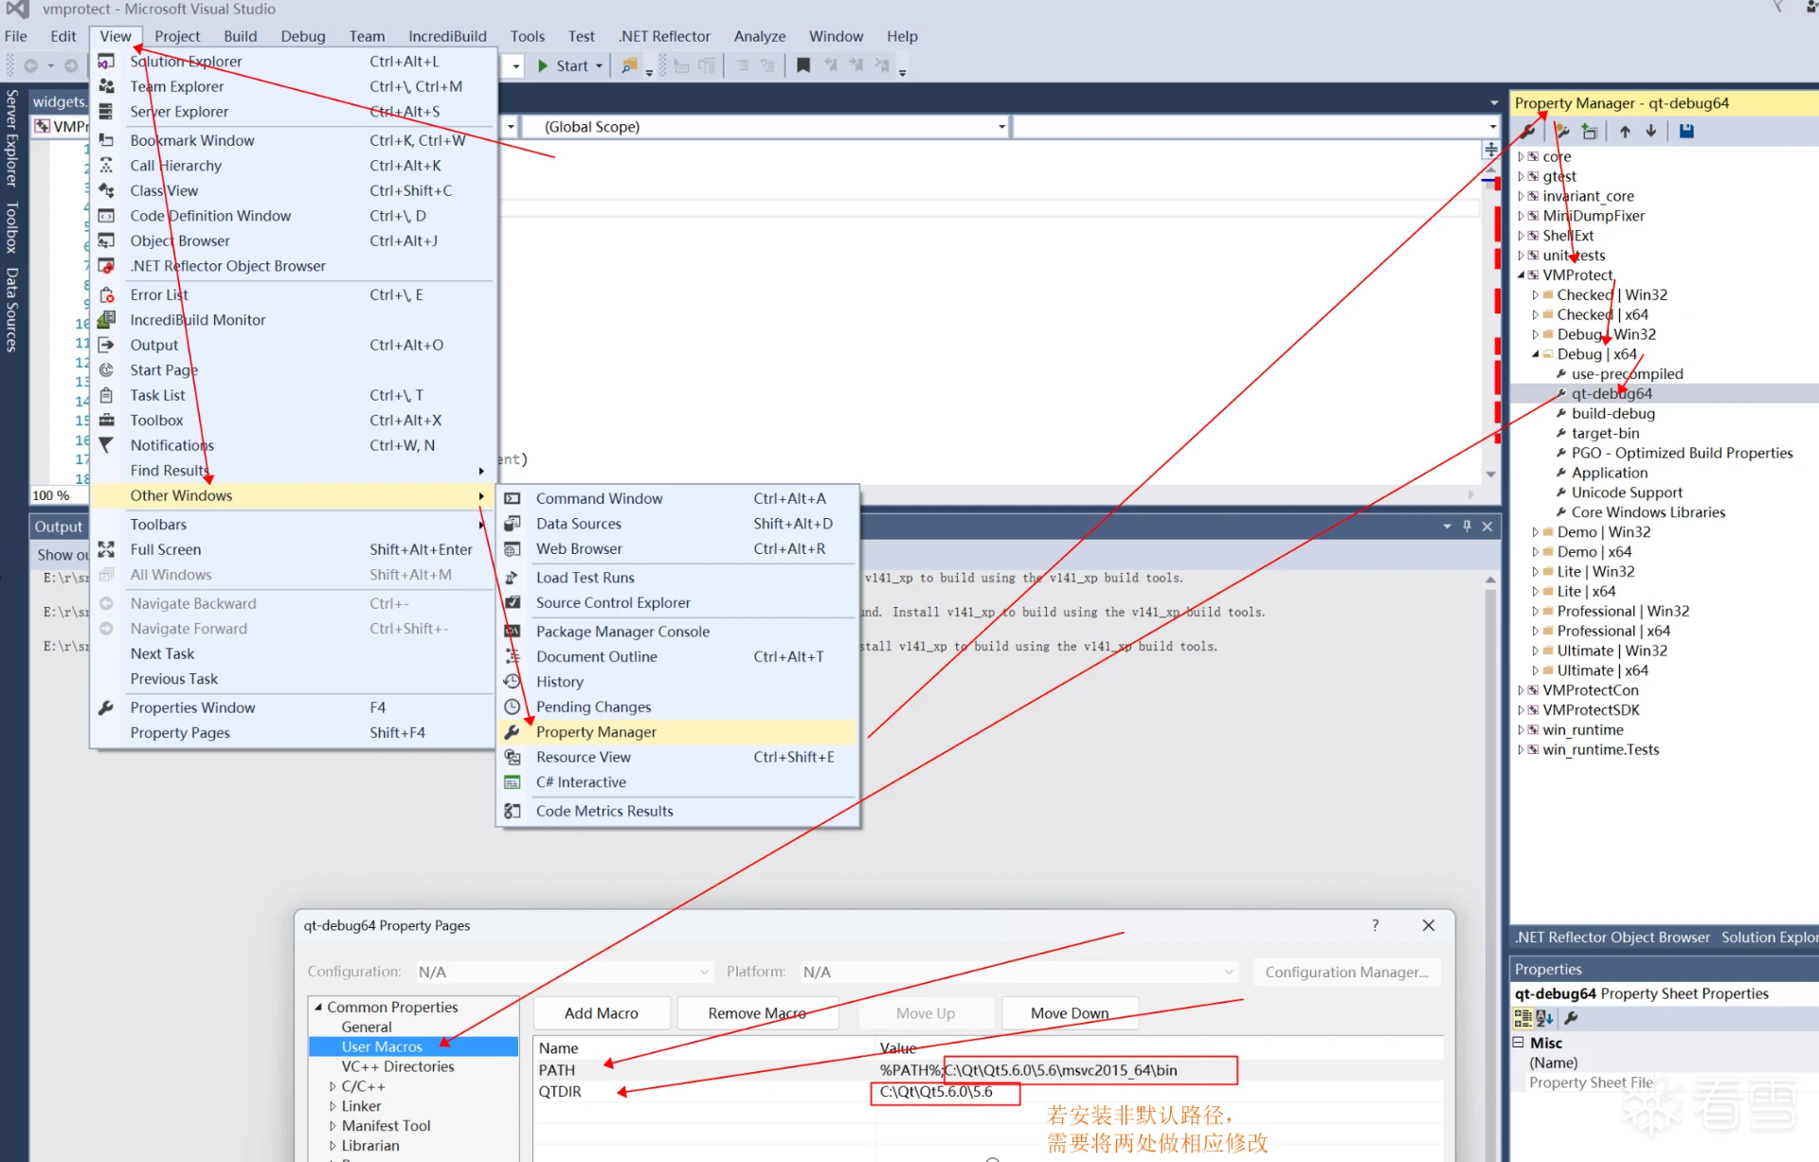The image size is (1819, 1162).
Task: Toggle the bookmark icon in main toolbar
Action: pyautogui.click(x=803, y=65)
